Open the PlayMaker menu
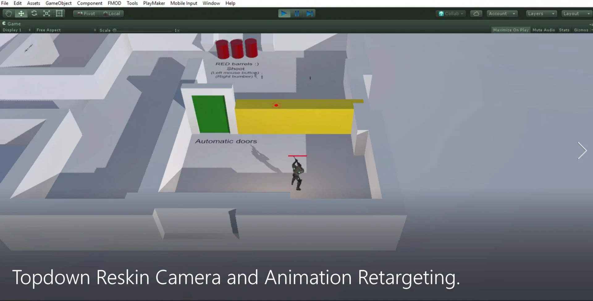This screenshot has width=593, height=301. (x=154, y=3)
